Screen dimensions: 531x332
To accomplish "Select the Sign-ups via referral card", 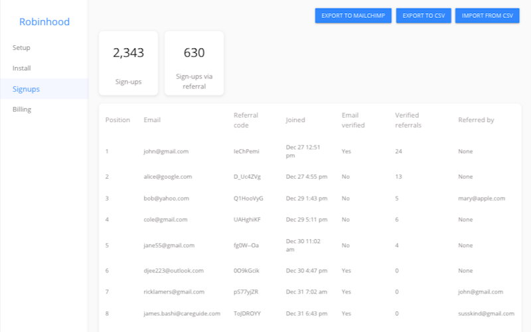I will [194, 63].
